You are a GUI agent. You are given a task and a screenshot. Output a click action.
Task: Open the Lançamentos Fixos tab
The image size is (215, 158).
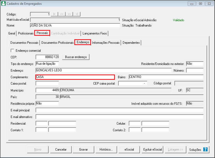(x=94, y=34)
